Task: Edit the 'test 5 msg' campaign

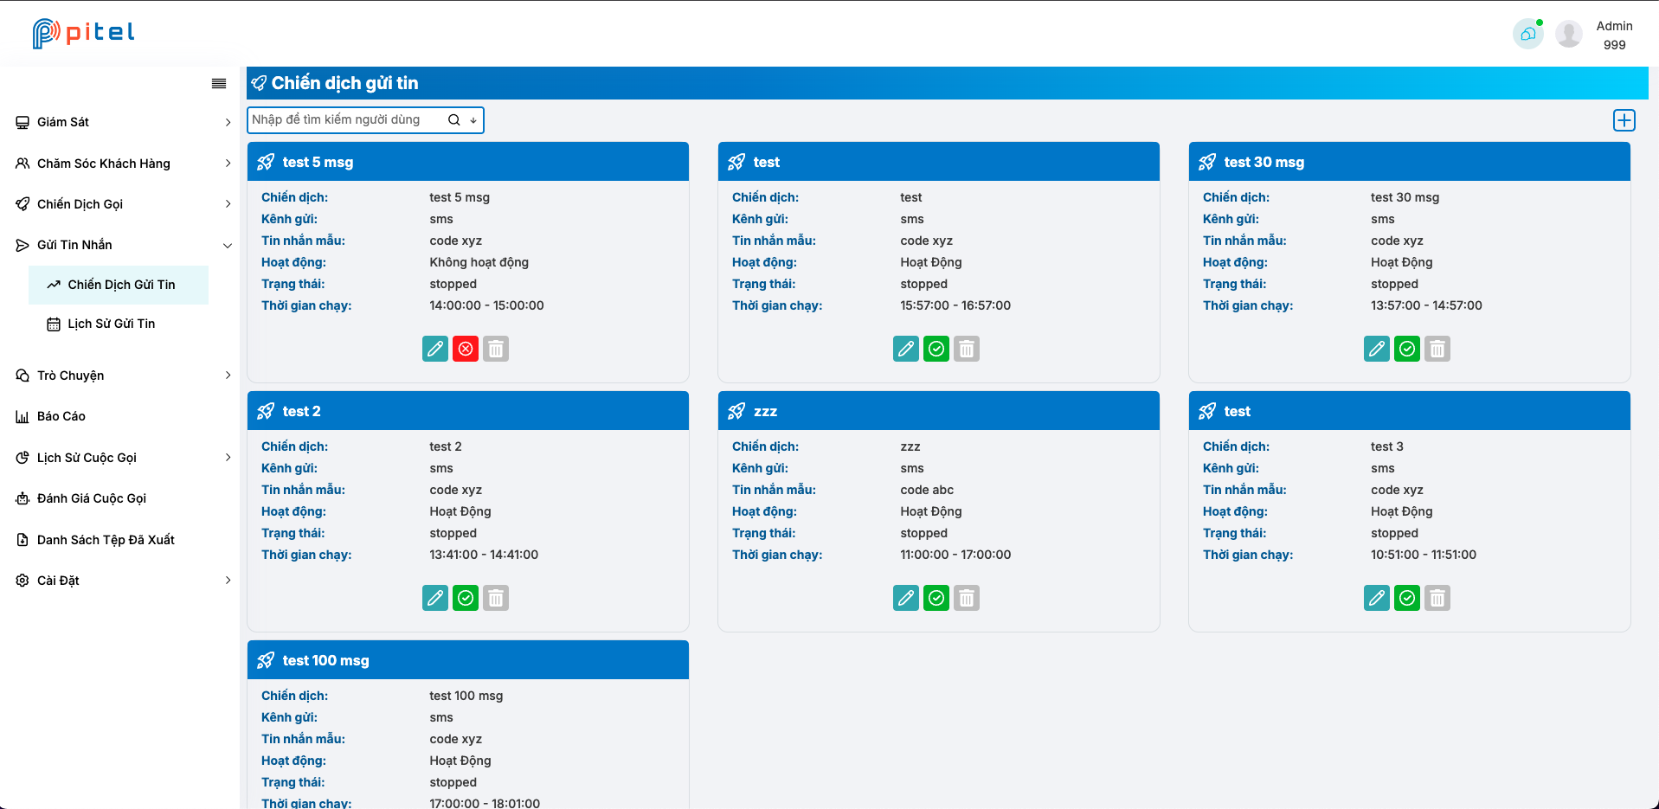Action: (435, 349)
